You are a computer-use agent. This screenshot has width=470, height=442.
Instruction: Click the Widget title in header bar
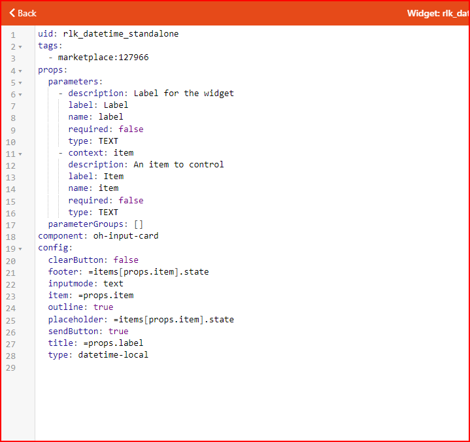pyautogui.click(x=437, y=13)
